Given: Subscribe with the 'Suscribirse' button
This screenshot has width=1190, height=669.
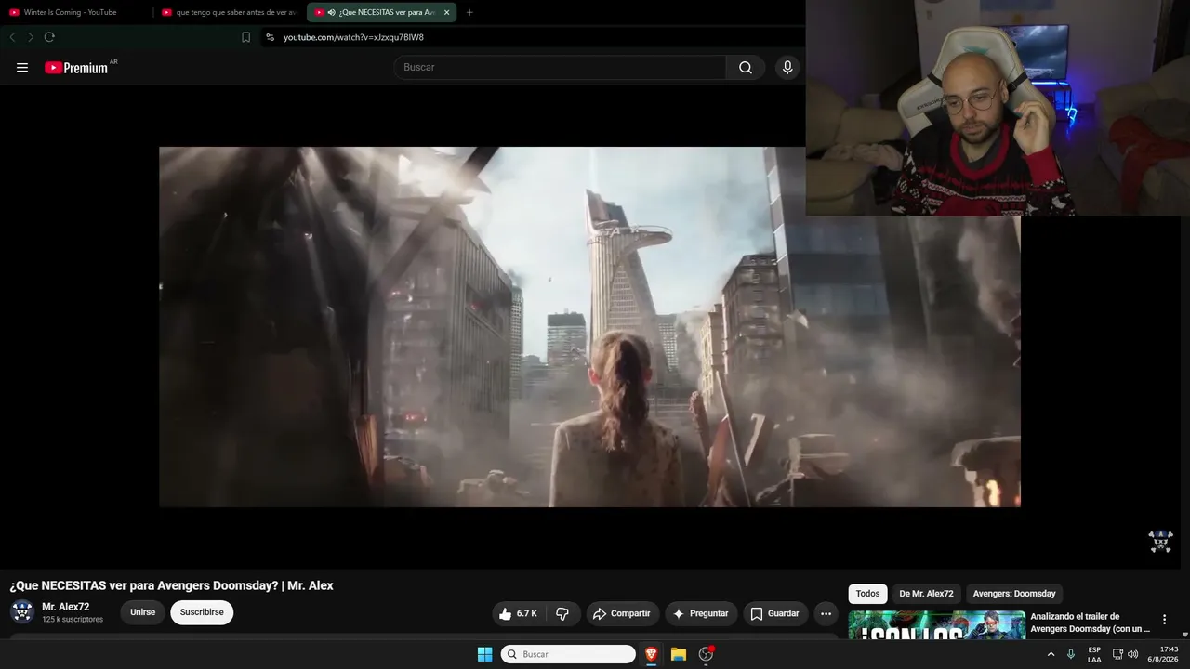Looking at the screenshot, I should (202, 612).
